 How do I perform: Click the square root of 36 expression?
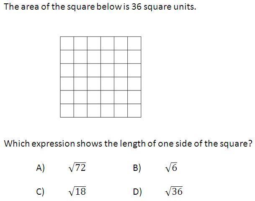[x=174, y=191]
